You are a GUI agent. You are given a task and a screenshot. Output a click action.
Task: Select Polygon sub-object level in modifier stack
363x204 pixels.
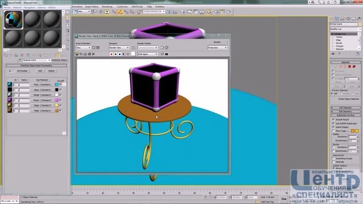[x=340, y=46]
